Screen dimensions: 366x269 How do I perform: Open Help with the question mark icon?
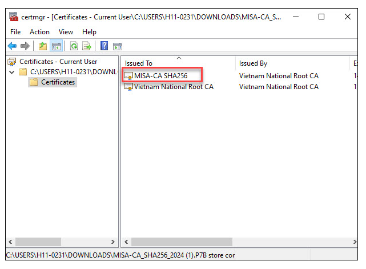click(x=104, y=46)
